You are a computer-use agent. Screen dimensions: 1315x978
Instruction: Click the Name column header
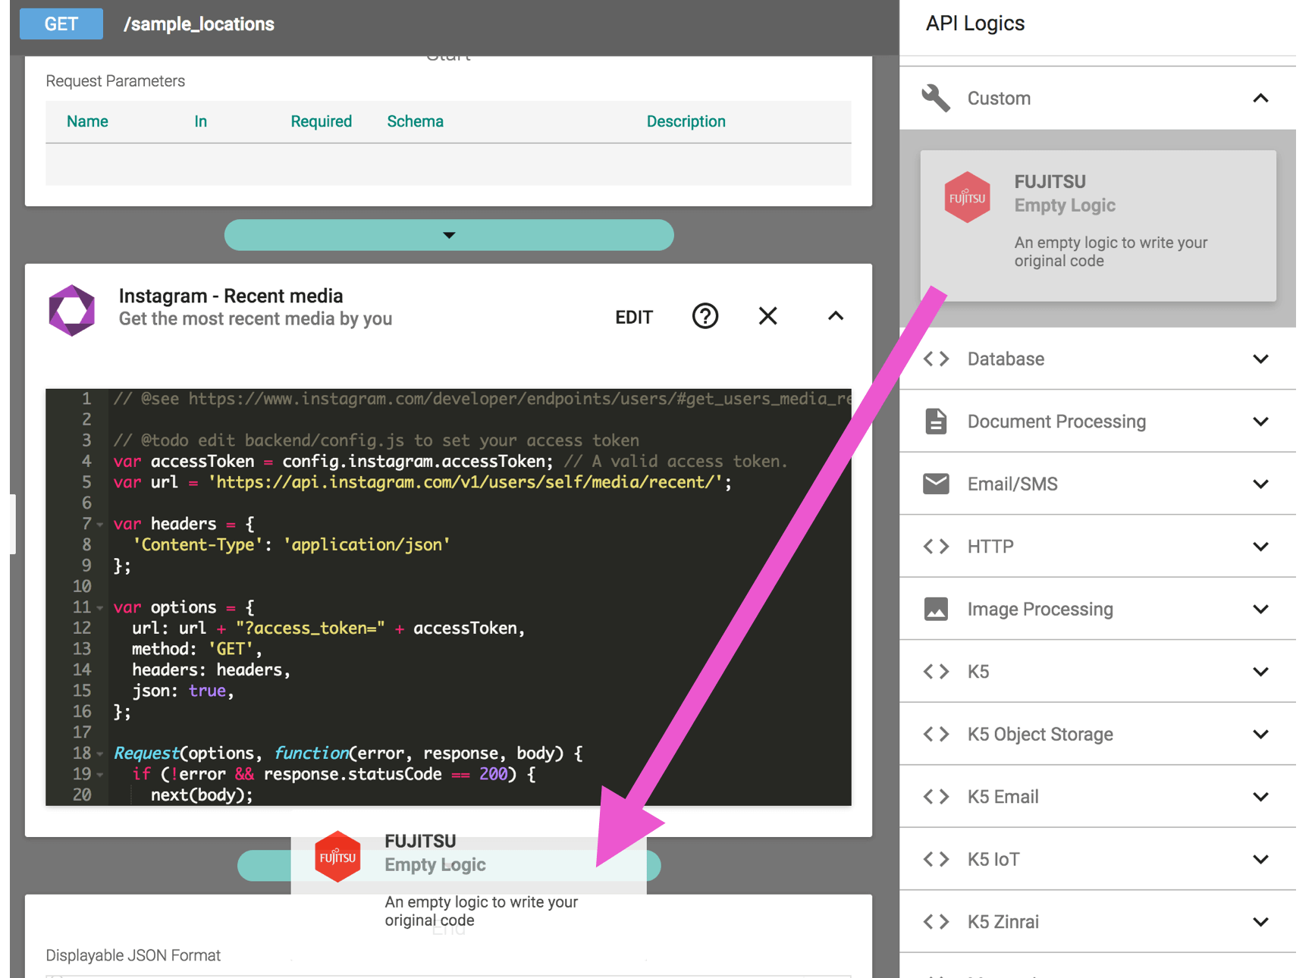coord(87,121)
